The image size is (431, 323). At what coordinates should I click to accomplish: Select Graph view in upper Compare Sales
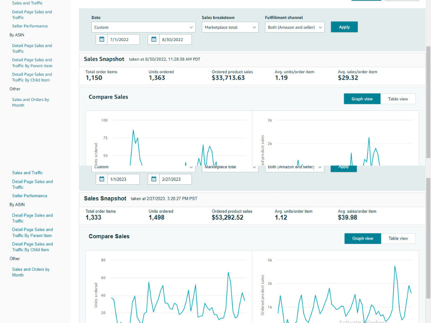point(362,99)
